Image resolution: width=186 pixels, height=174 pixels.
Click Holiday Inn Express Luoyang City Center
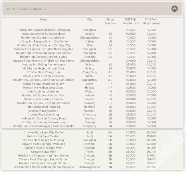tap(44, 103)
